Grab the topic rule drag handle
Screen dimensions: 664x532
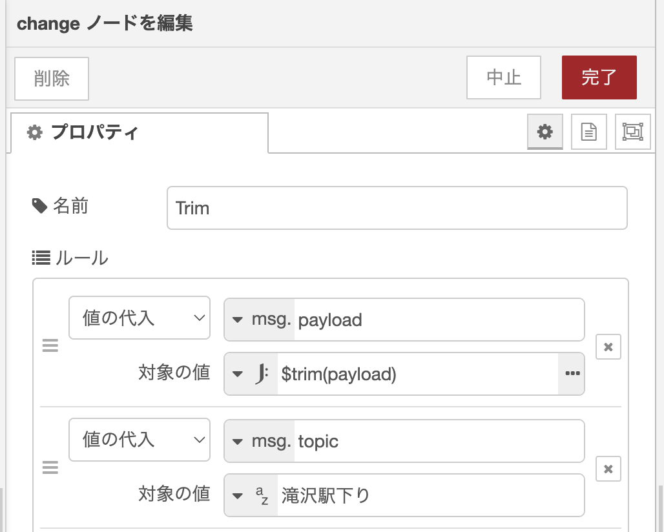[50, 469]
